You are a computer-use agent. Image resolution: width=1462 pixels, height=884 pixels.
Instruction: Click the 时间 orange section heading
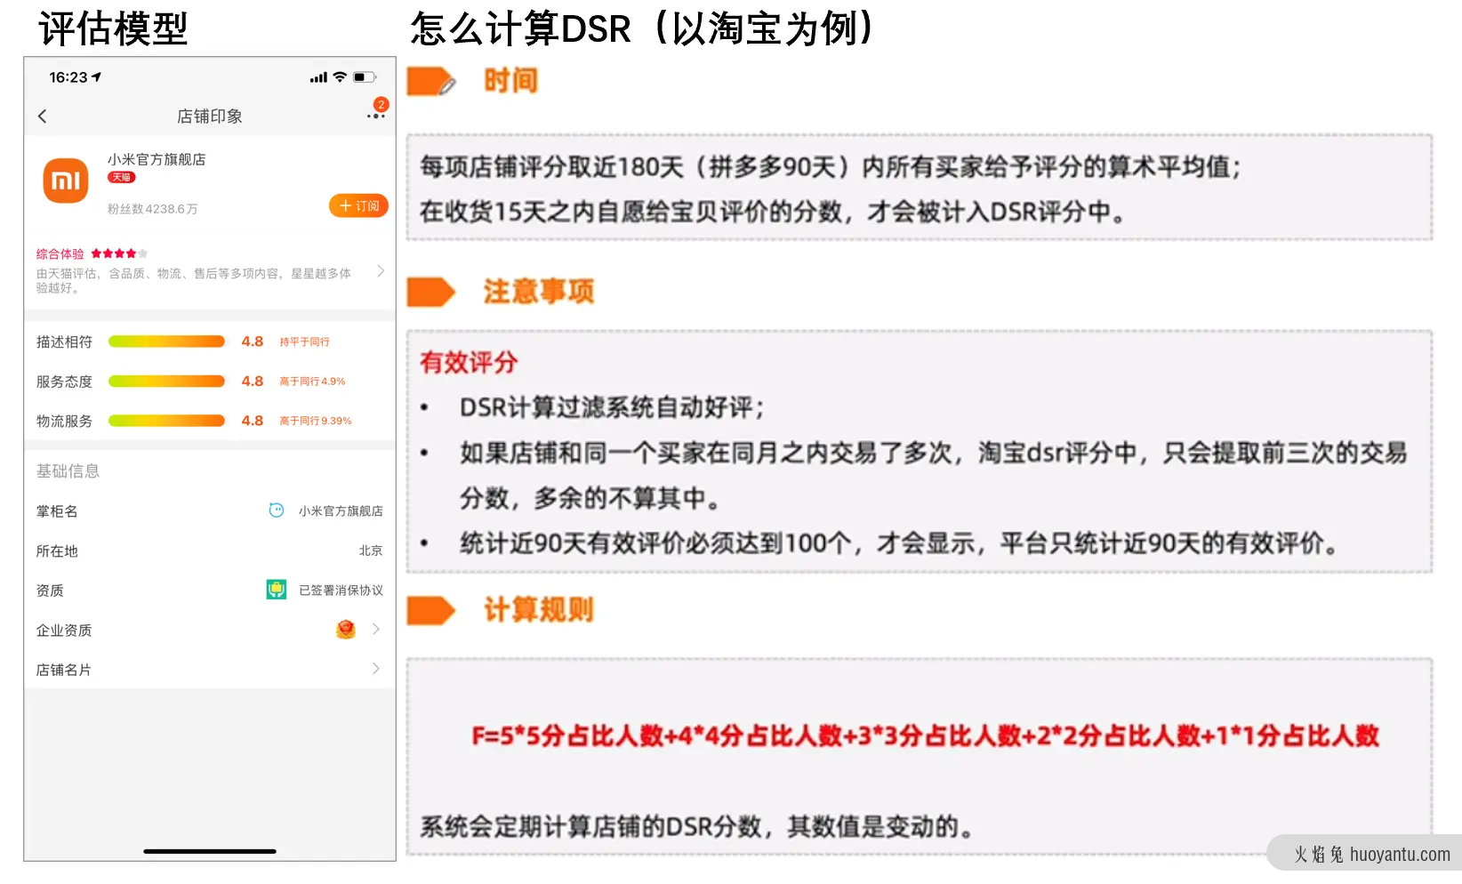coord(510,81)
